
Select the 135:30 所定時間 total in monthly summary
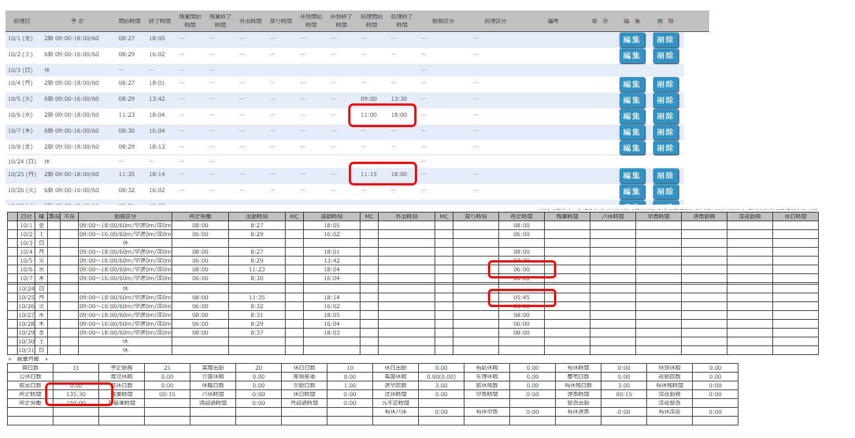pyautogui.click(x=76, y=395)
